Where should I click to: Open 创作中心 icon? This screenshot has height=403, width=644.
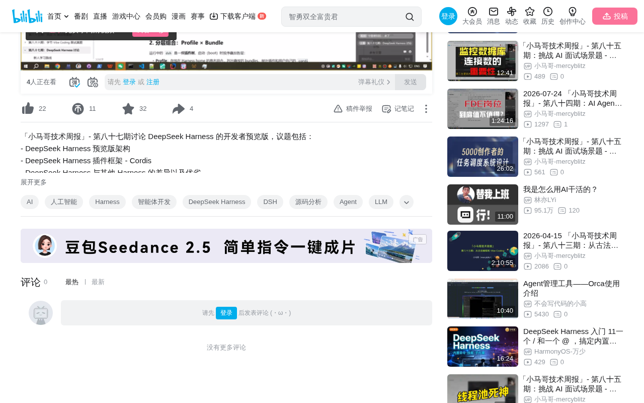pos(573,12)
